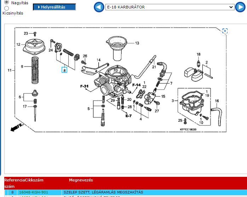
Task: Click part label 28 in the diagram
Action: (130, 107)
